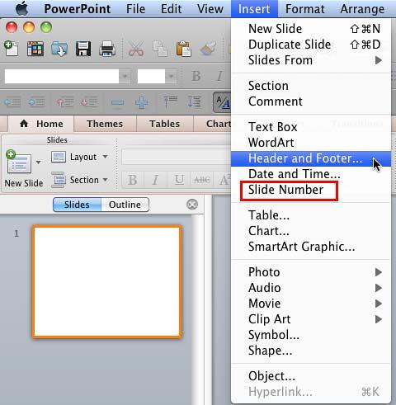Open the Format menu
Viewport: 396px width, 405px height.
click(305, 9)
